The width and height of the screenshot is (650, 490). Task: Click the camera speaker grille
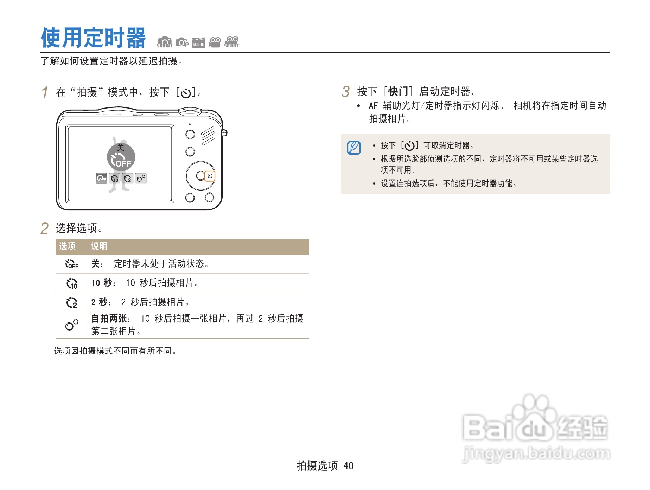208,136
